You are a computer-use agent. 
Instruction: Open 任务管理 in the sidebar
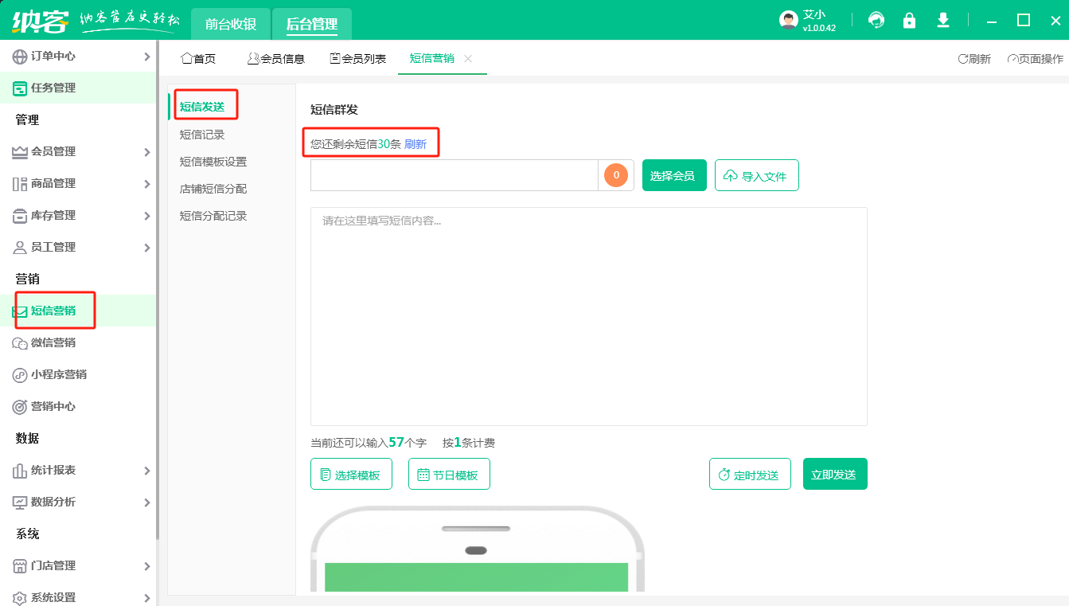point(53,88)
